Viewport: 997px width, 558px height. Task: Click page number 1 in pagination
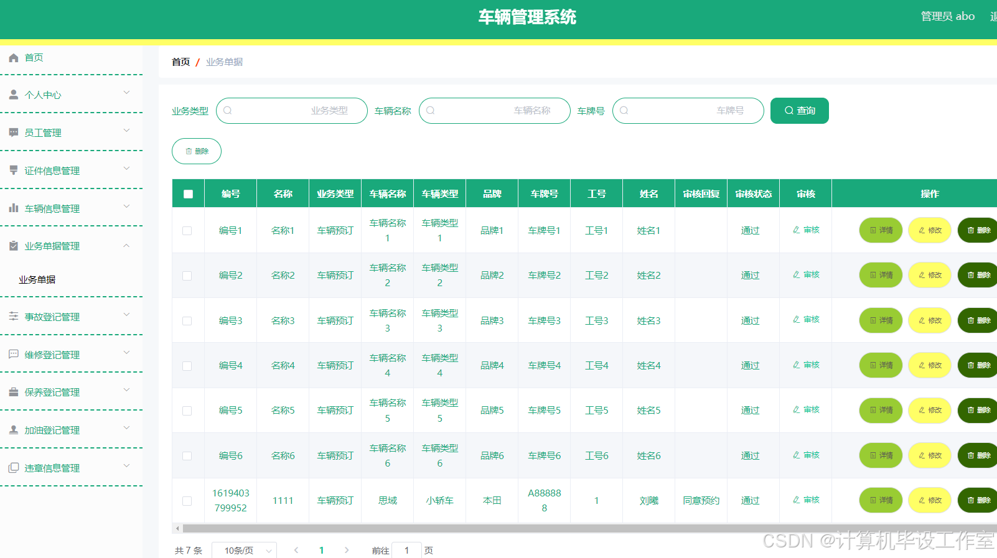pyautogui.click(x=321, y=550)
